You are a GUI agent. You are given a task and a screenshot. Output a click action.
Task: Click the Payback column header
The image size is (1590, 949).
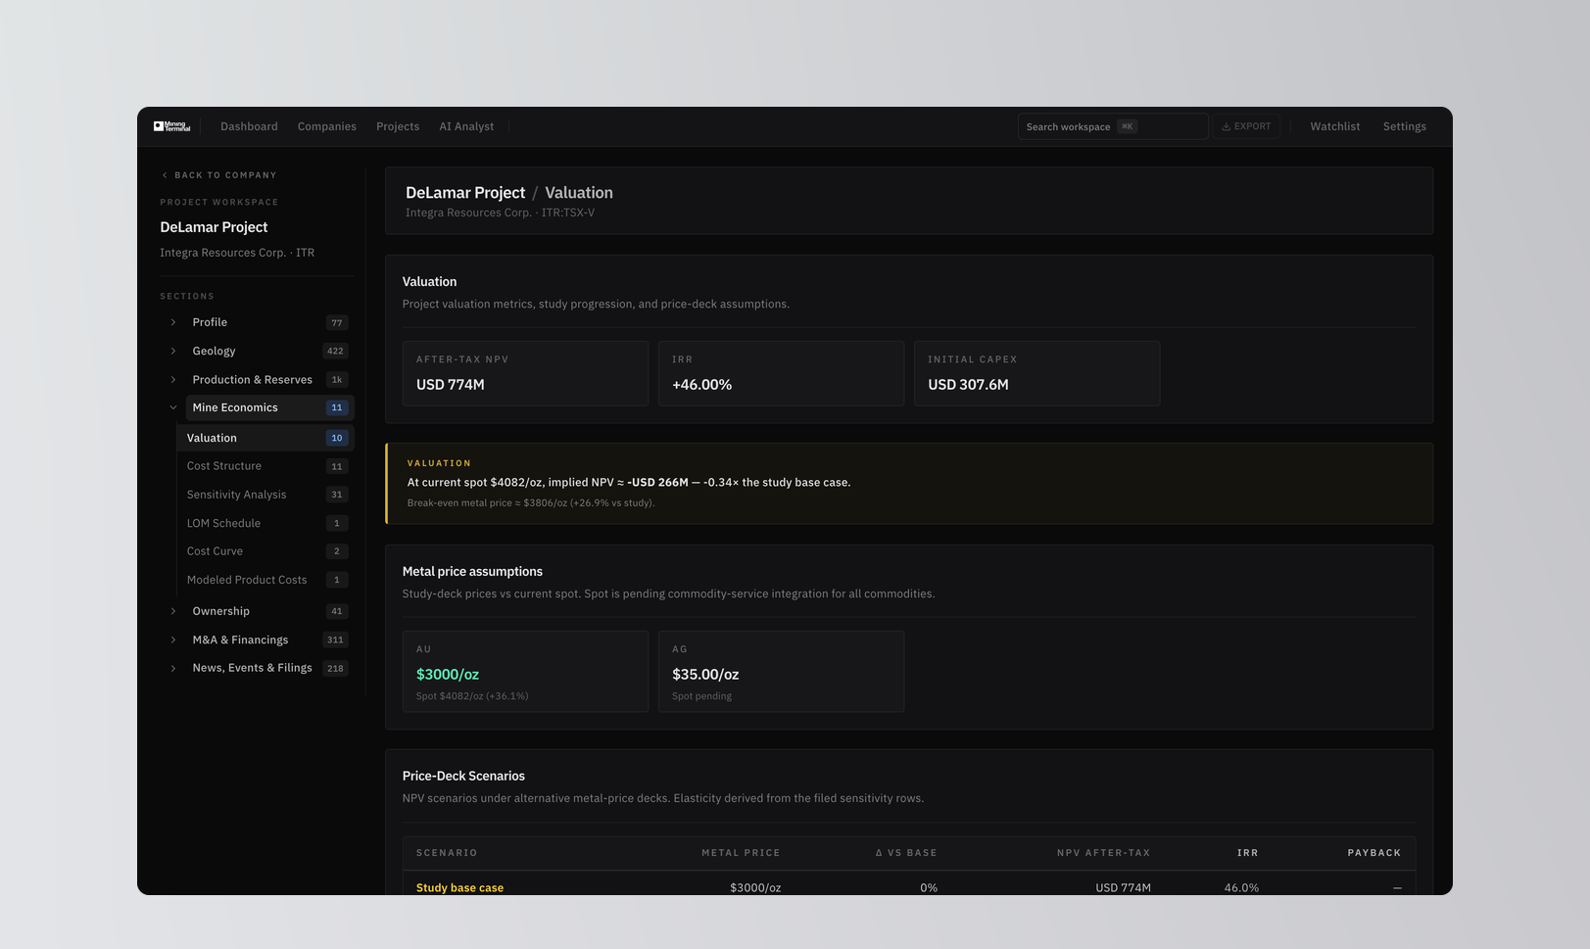(1373, 853)
